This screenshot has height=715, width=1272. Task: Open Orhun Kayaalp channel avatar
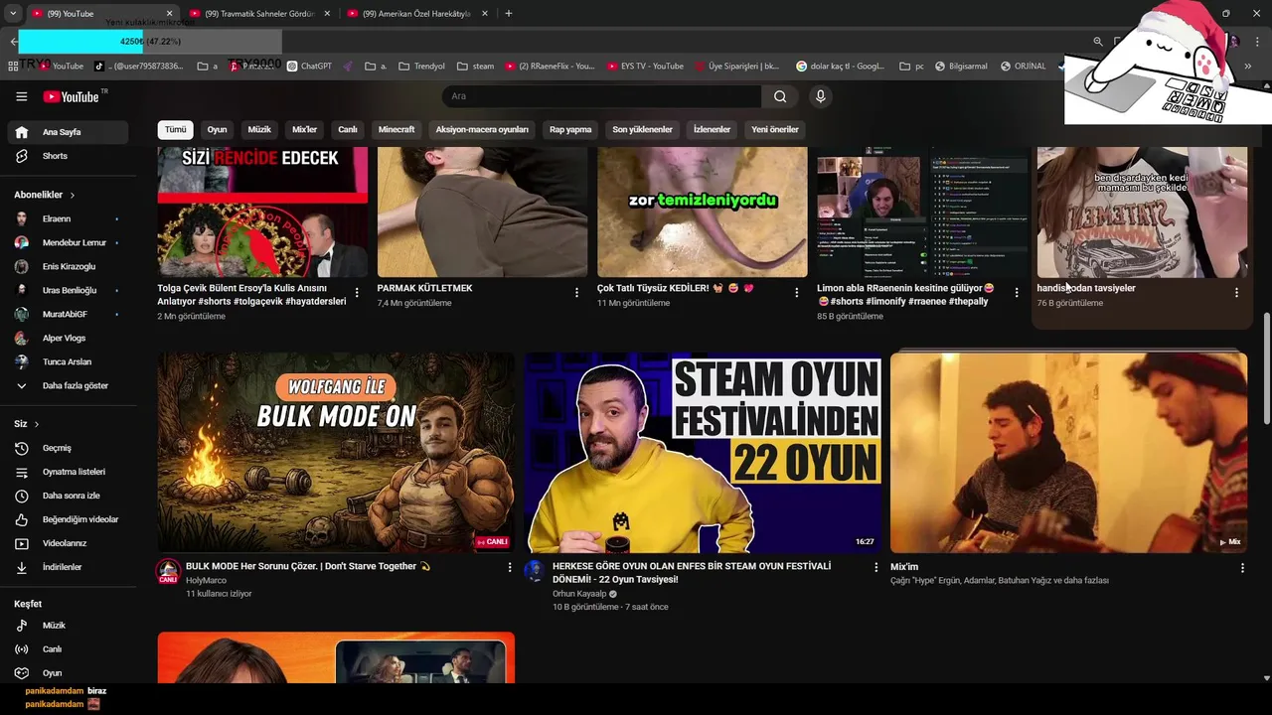coord(535,571)
